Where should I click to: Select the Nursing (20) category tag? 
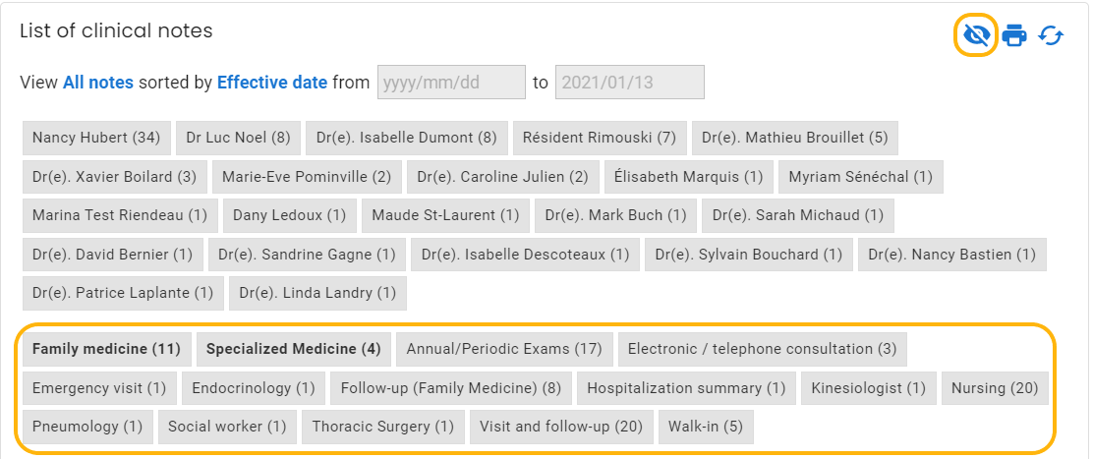pyautogui.click(x=995, y=388)
